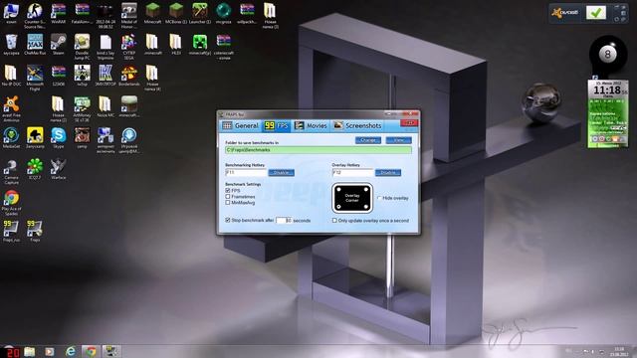The image size is (637, 358).
Task: Open the Fraps_rus desktop shortcut
Action: [x=11, y=232]
